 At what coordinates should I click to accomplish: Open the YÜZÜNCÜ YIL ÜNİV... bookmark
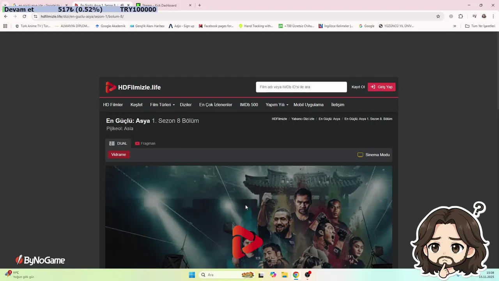(x=396, y=26)
